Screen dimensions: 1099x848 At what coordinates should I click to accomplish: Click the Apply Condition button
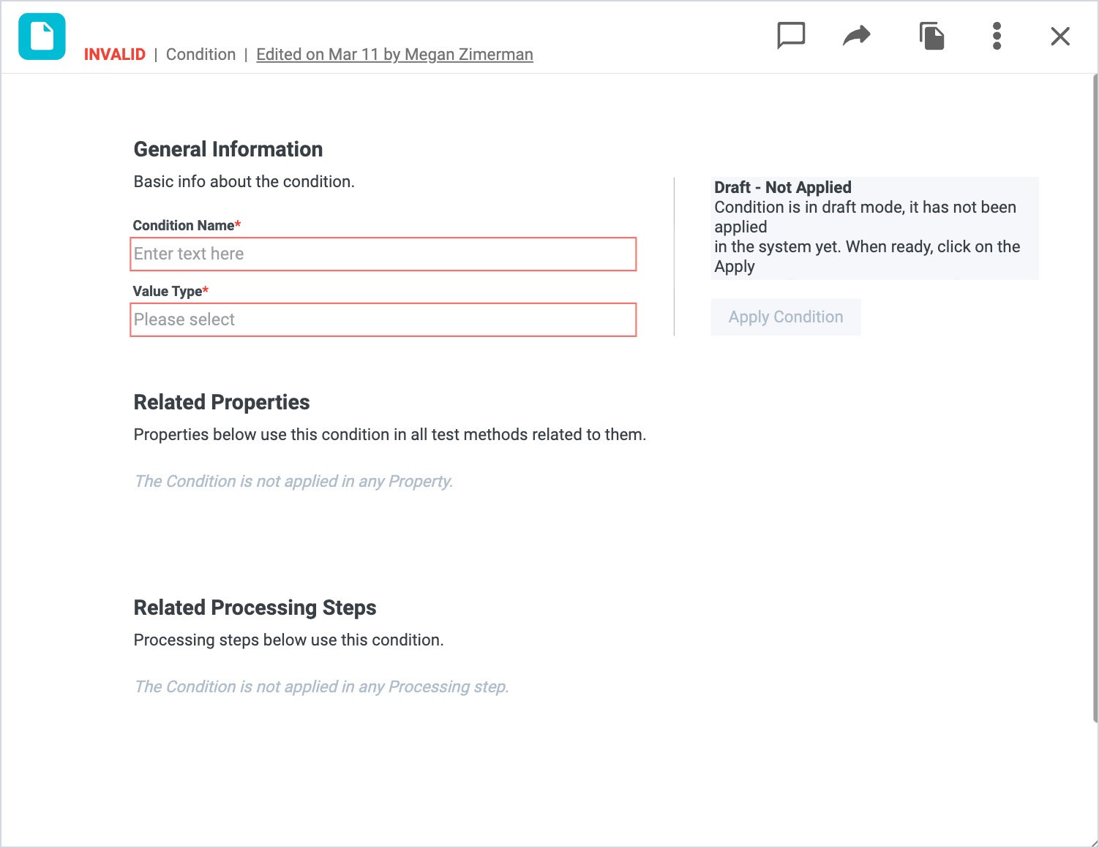click(786, 317)
